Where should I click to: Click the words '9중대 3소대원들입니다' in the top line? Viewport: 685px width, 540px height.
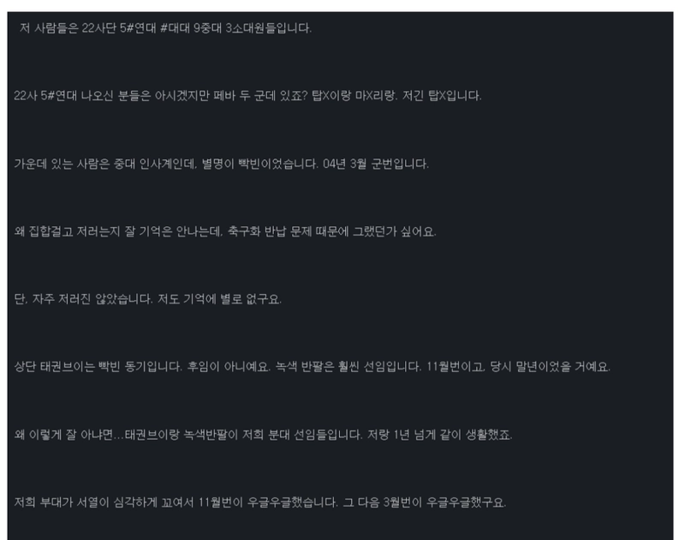(x=253, y=28)
